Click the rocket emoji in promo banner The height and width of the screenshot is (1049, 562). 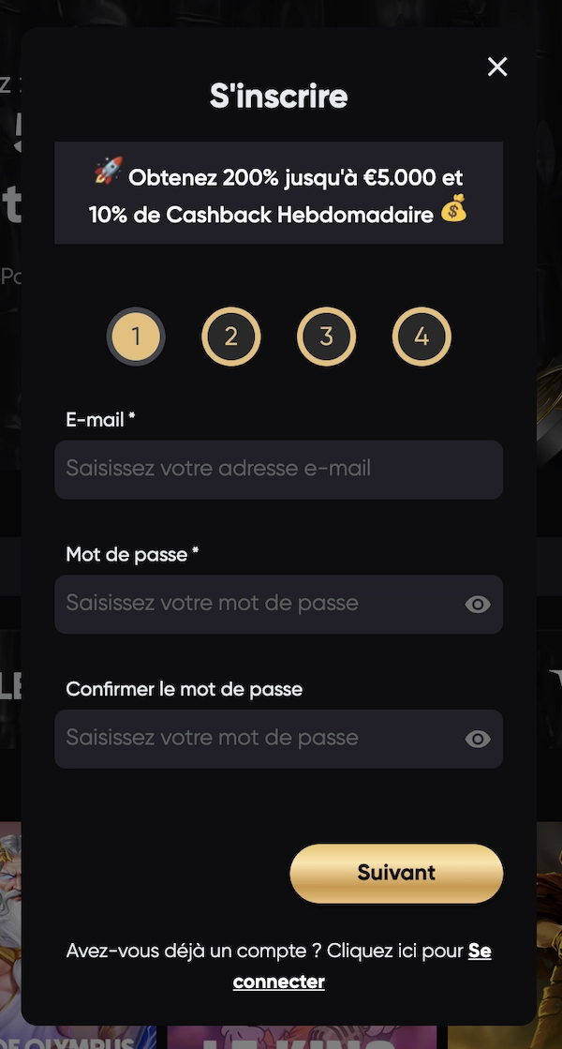click(x=107, y=174)
